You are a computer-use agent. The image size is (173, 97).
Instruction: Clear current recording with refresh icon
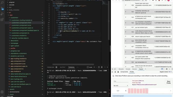113,76
